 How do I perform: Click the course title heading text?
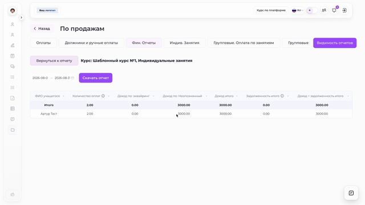click(136, 61)
